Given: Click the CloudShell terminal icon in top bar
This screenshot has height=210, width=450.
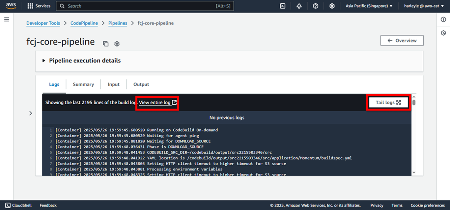Looking at the screenshot, I should coord(282,6).
